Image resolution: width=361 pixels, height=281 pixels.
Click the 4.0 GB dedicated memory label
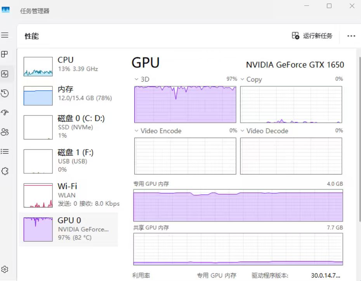[335, 184]
